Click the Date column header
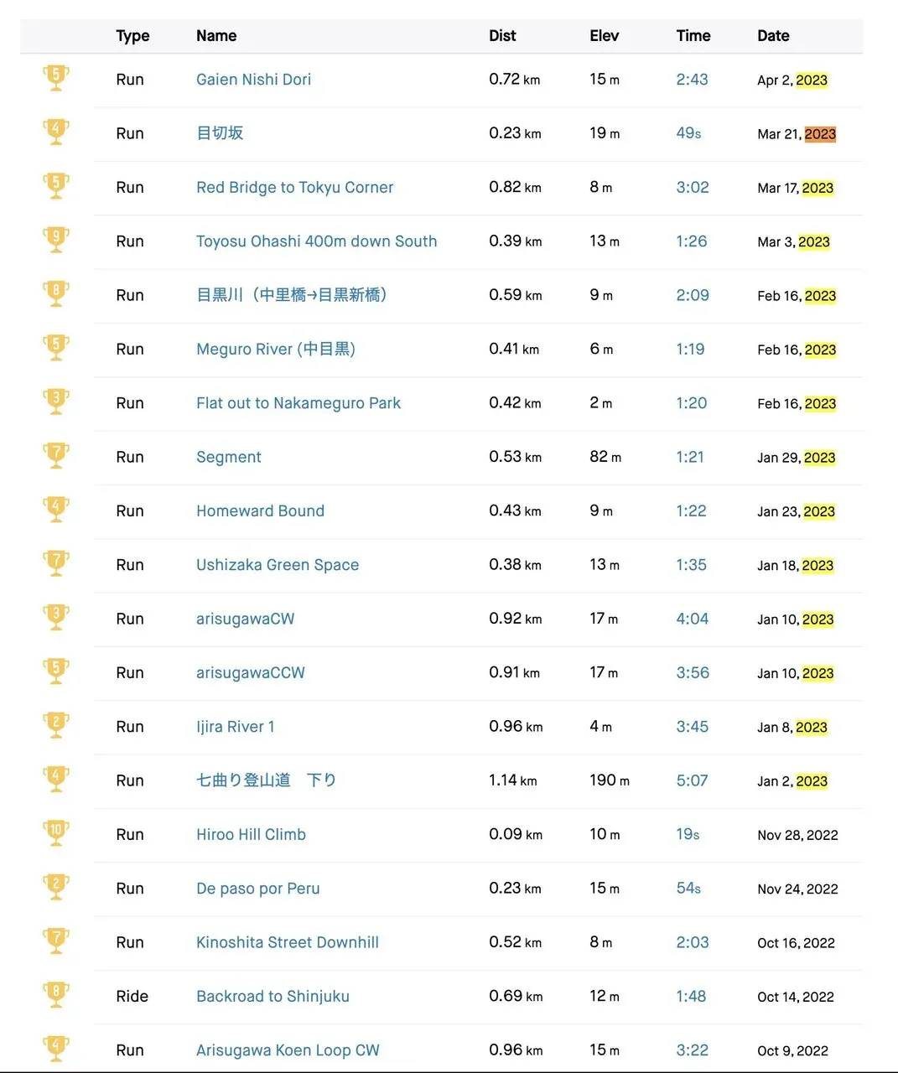This screenshot has height=1073, width=898. (773, 35)
